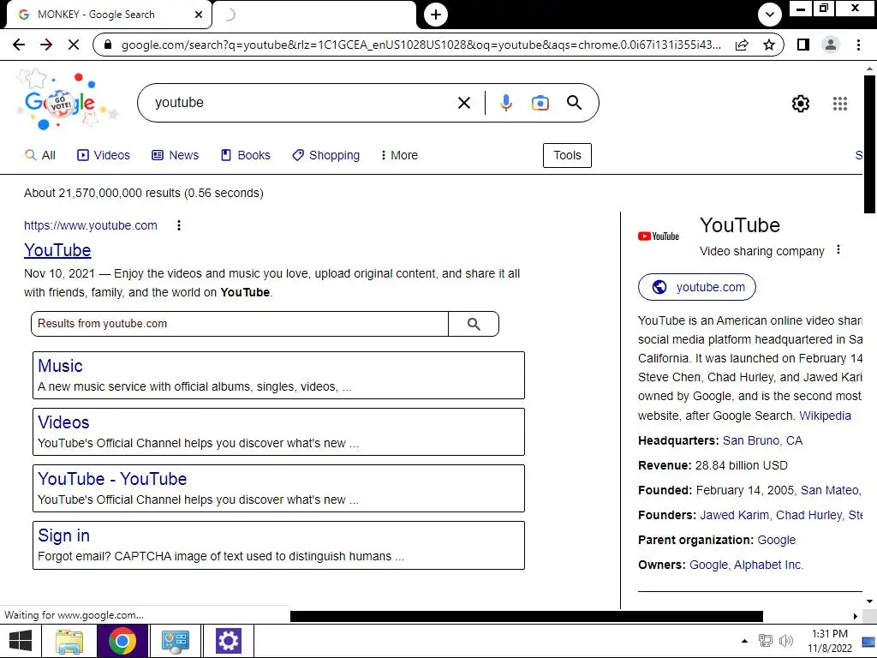Open the https://www.youtube.com URL link
Viewport: 877px width, 658px height.
(91, 225)
